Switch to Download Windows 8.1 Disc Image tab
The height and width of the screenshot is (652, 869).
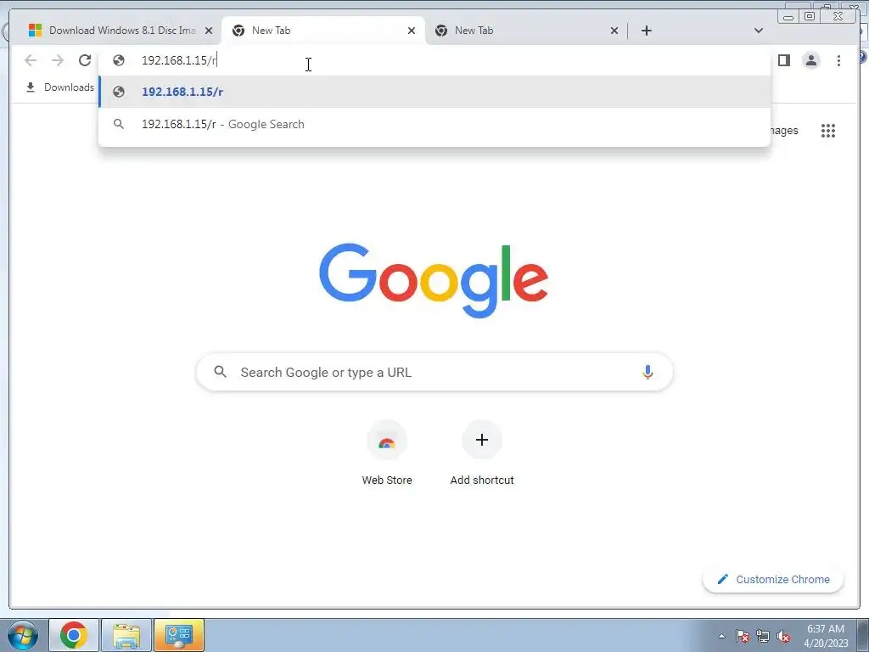point(121,31)
